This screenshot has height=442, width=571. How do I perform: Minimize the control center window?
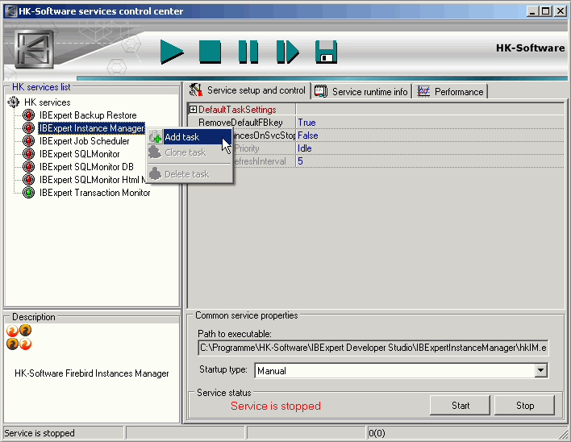coord(532,11)
